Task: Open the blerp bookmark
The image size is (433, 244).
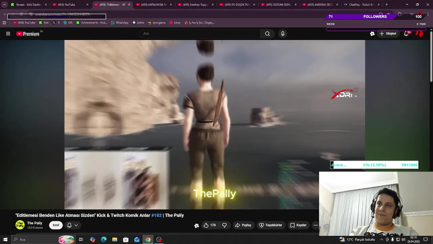Action: click(x=175, y=23)
